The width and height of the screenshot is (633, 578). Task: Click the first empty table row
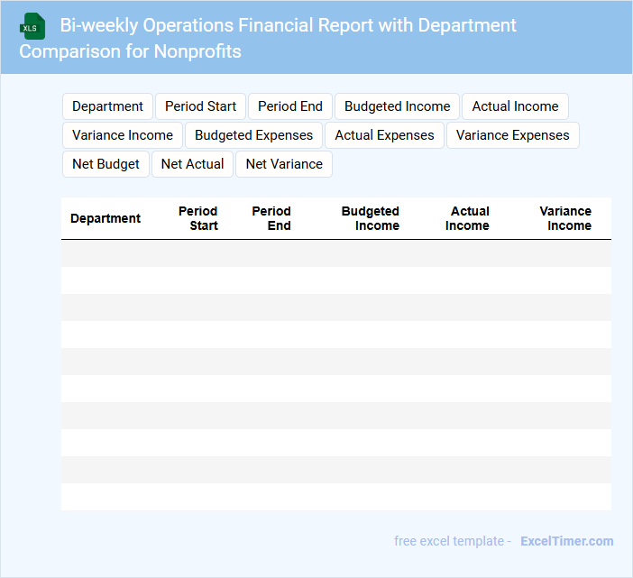pos(335,253)
